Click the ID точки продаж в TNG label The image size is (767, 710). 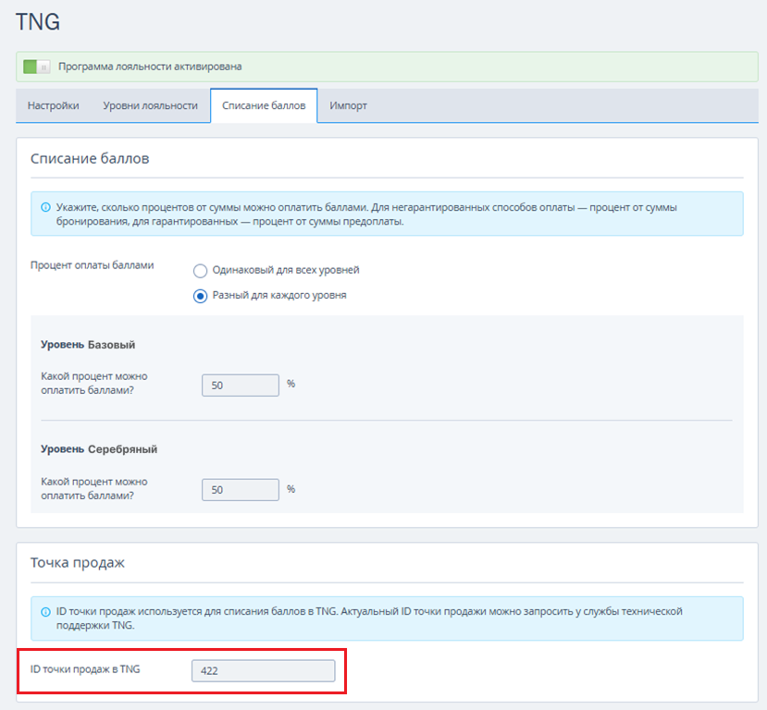pyautogui.click(x=85, y=669)
